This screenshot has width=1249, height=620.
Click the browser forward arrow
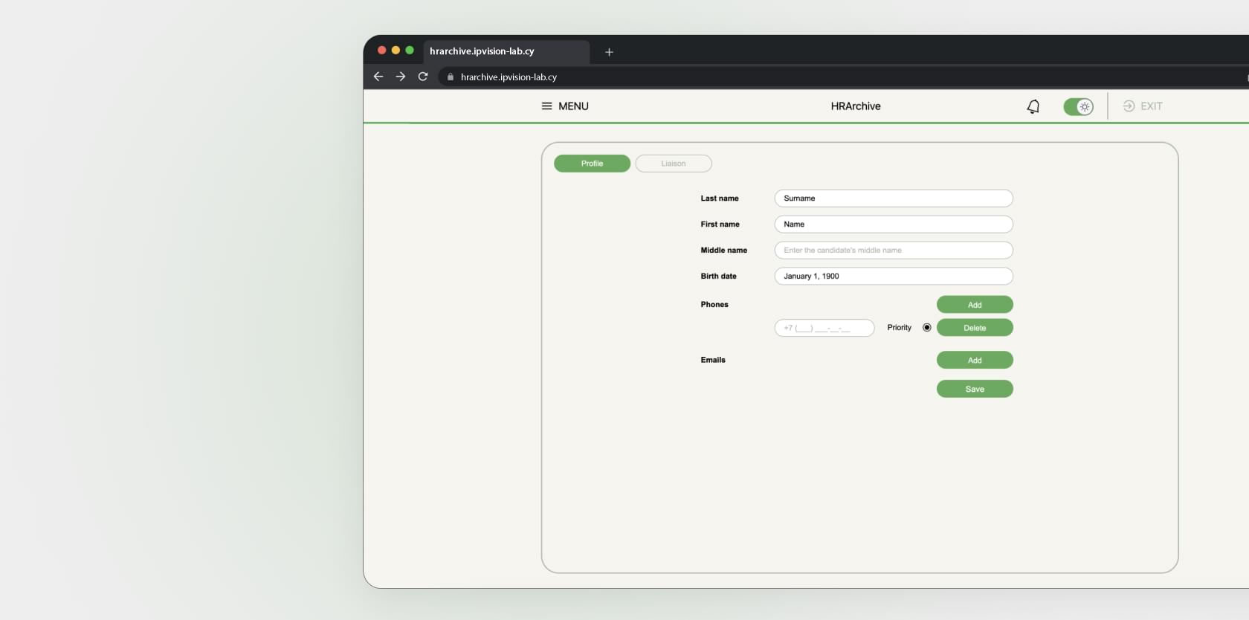point(401,77)
